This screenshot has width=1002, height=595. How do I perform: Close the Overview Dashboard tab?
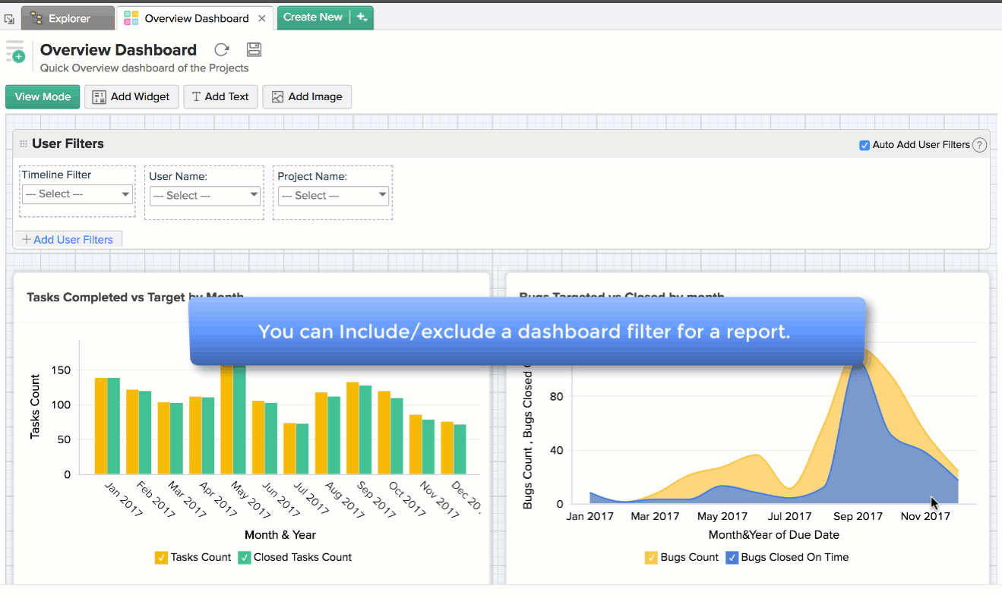coord(262,18)
